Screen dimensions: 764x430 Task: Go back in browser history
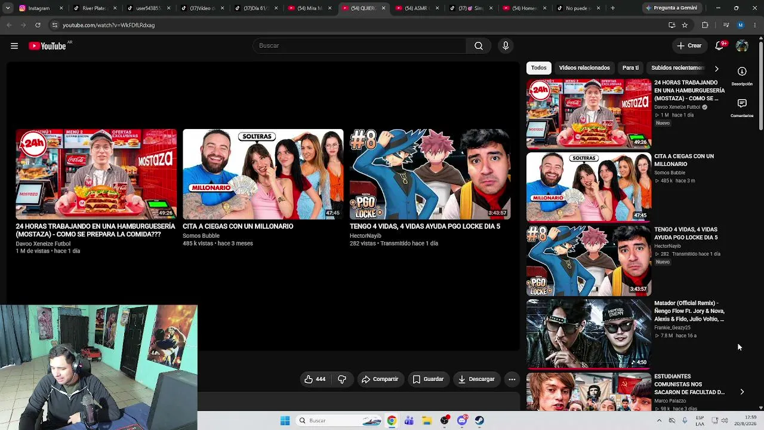(x=9, y=25)
